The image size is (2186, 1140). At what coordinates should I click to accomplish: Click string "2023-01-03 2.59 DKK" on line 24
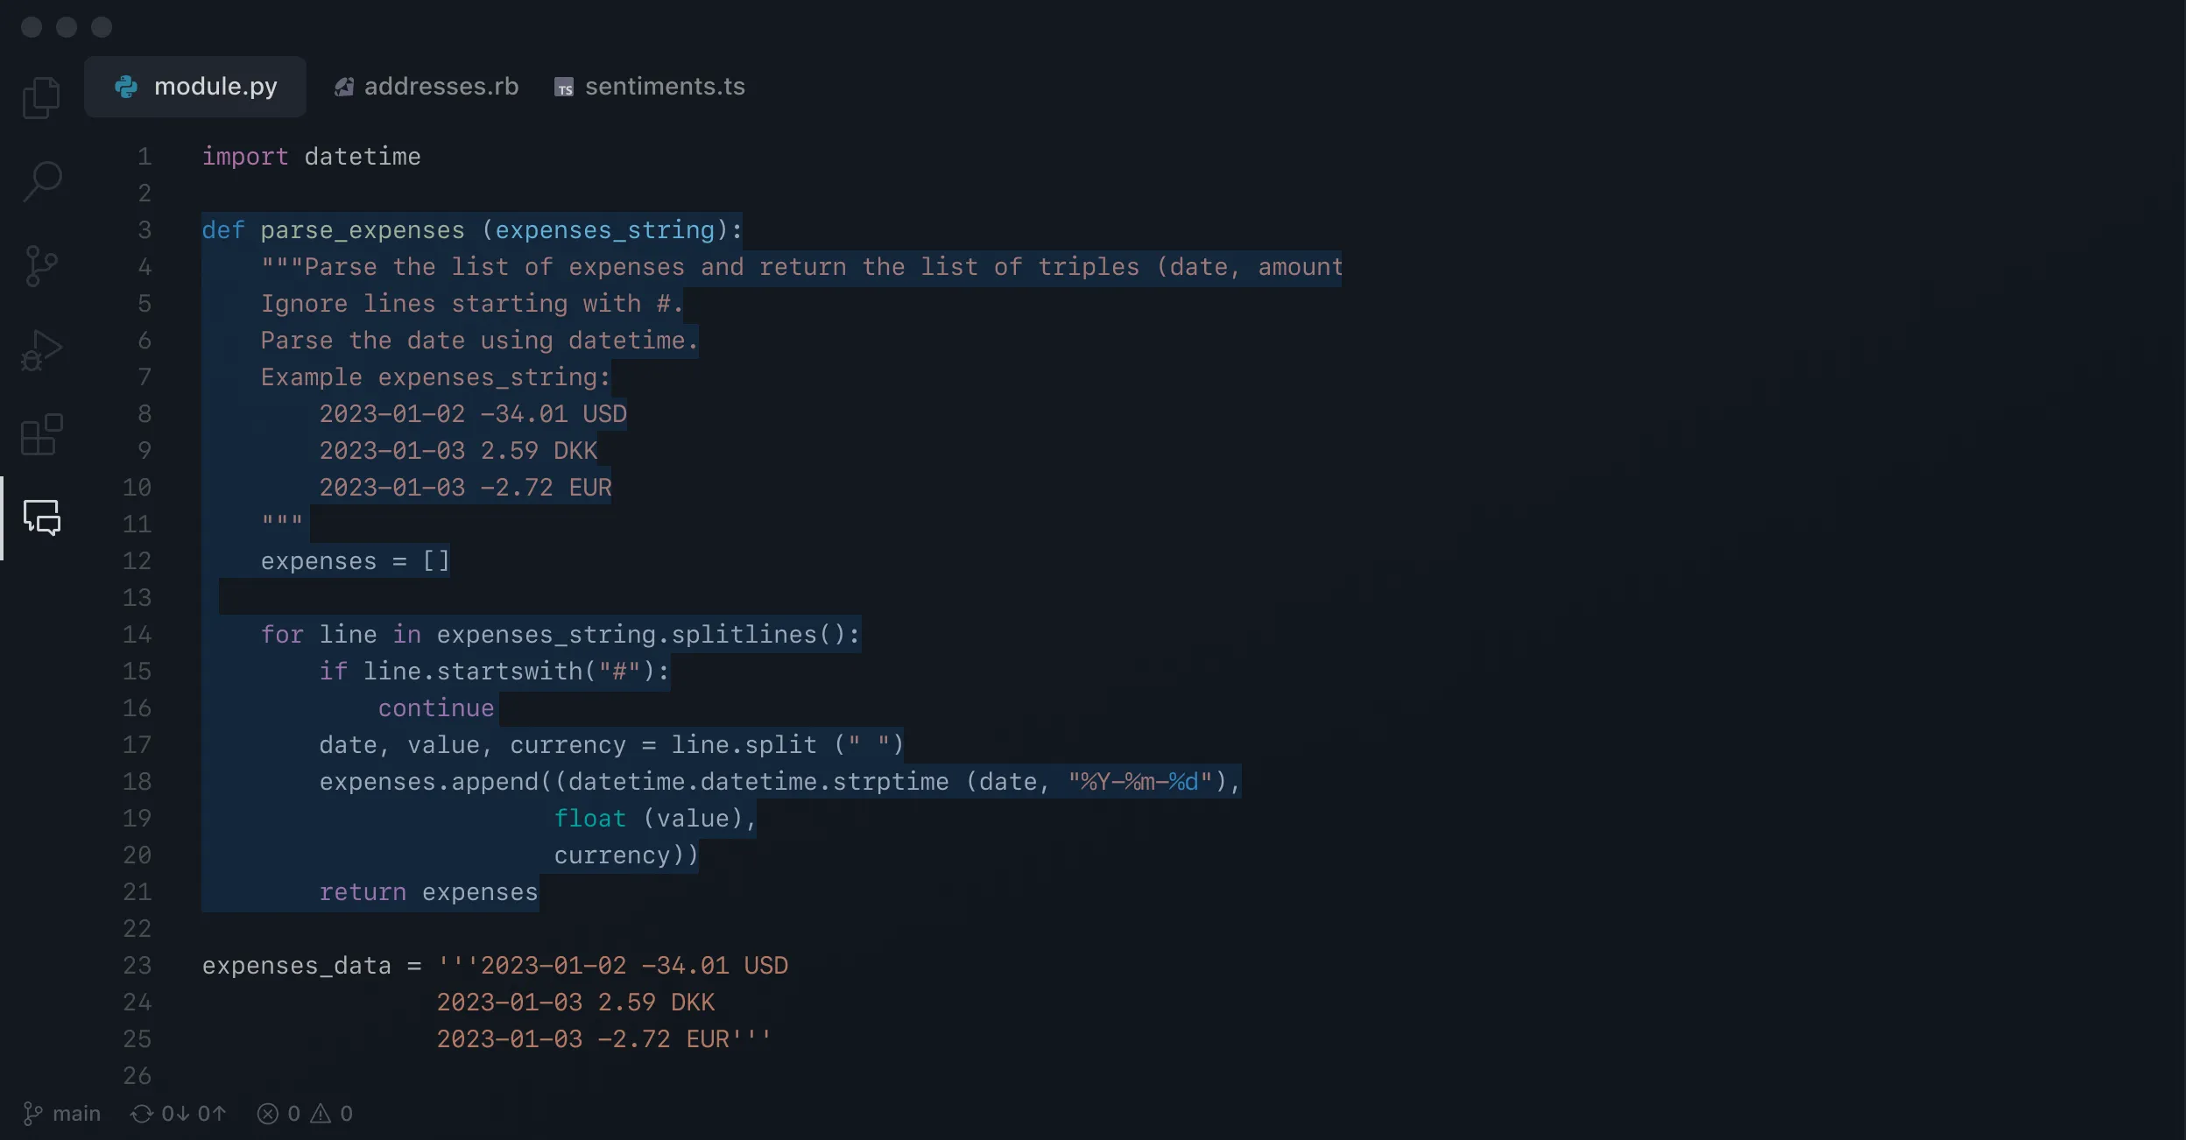coord(575,1003)
